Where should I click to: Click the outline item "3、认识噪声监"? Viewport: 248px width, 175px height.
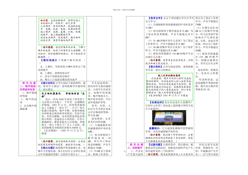28,106
